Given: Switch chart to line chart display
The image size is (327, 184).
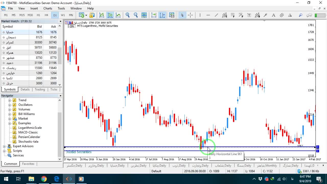Looking at the screenshot, I should (x=118, y=15).
